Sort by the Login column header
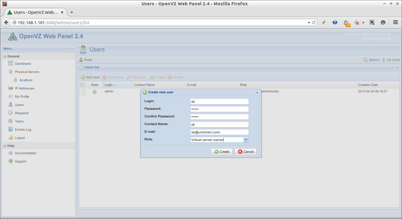Viewport: 402px width, 219px height. [x=118, y=85]
